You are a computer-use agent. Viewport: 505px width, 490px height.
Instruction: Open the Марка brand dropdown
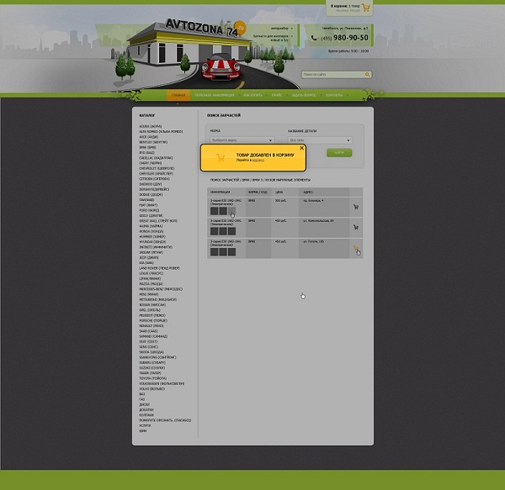pyautogui.click(x=241, y=140)
